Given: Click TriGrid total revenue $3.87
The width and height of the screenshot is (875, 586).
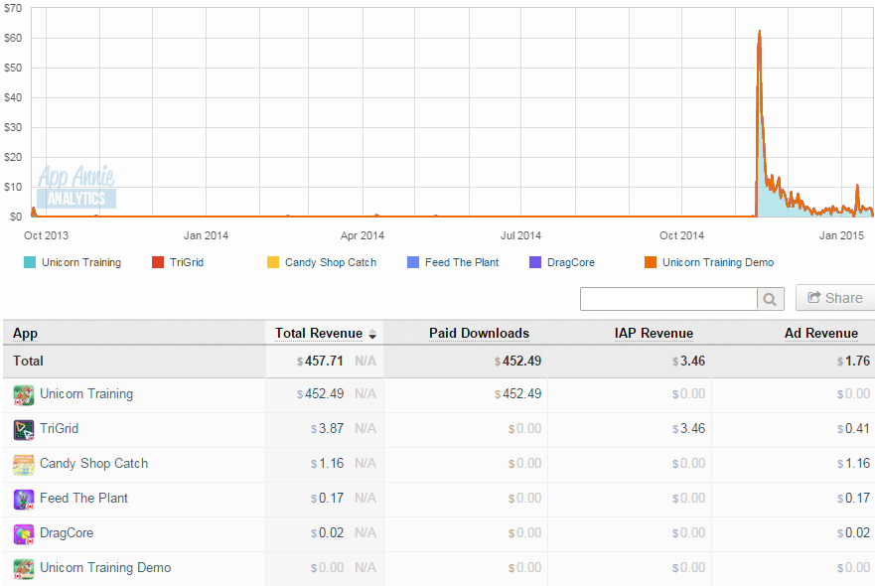Looking at the screenshot, I should [327, 429].
